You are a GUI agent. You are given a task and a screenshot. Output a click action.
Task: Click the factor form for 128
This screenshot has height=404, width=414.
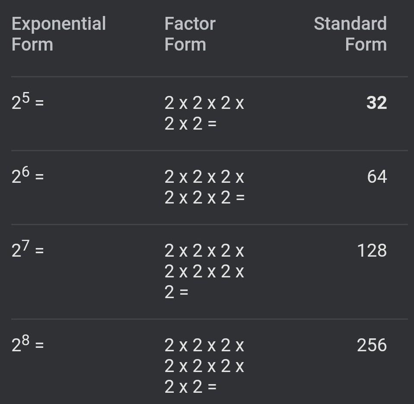pyautogui.click(x=204, y=271)
